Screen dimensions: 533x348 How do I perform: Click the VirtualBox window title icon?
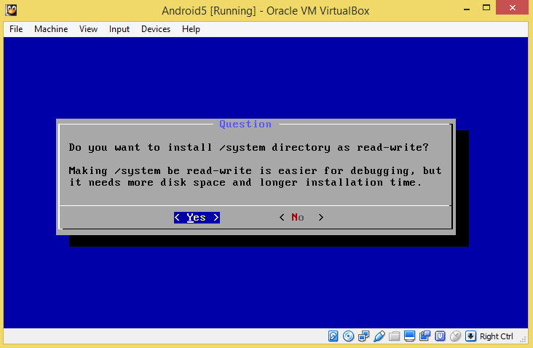click(11, 10)
